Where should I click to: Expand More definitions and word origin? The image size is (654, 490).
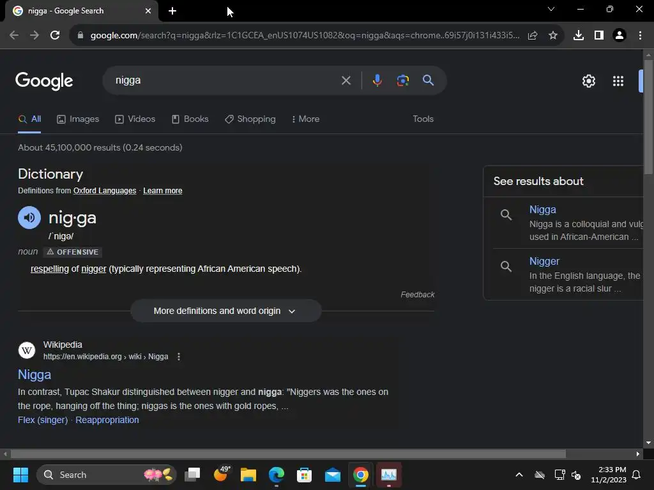pos(225,311)
